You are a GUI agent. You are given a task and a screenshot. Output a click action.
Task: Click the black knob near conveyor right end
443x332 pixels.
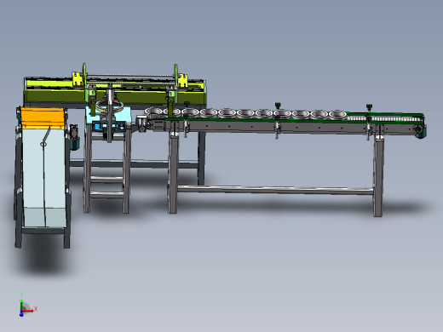point(369,107)
